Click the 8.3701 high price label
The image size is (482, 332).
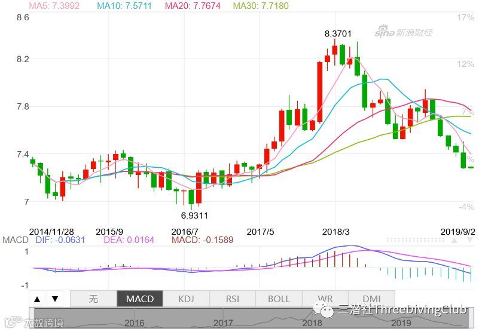coord(338,33)
